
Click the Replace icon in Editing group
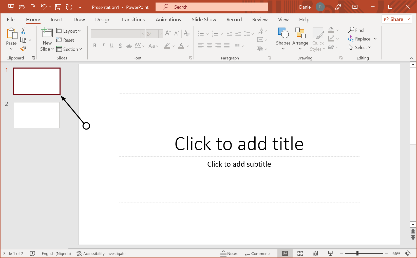click(x=361, y=39)
